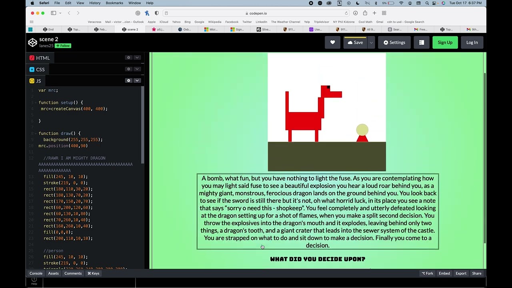Click the code line 'var mrc;'

point(48,90)
